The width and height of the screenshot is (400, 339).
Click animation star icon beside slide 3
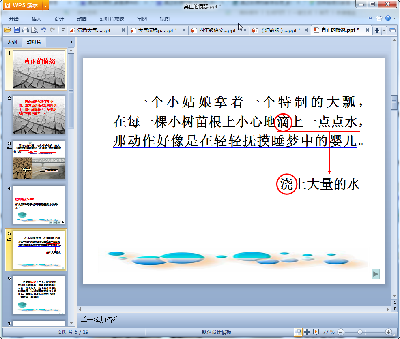point(9,149)
